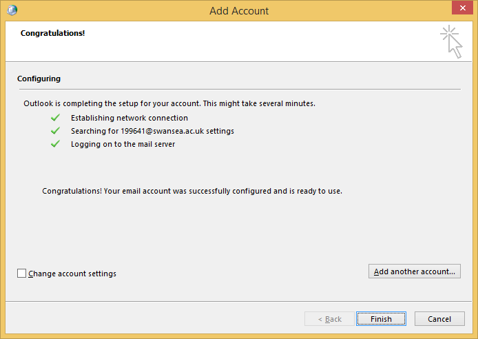Click the Searching for 199641@swansea.ac.uk settings text
The image size is (478, 339).
[x=152, y=131]
